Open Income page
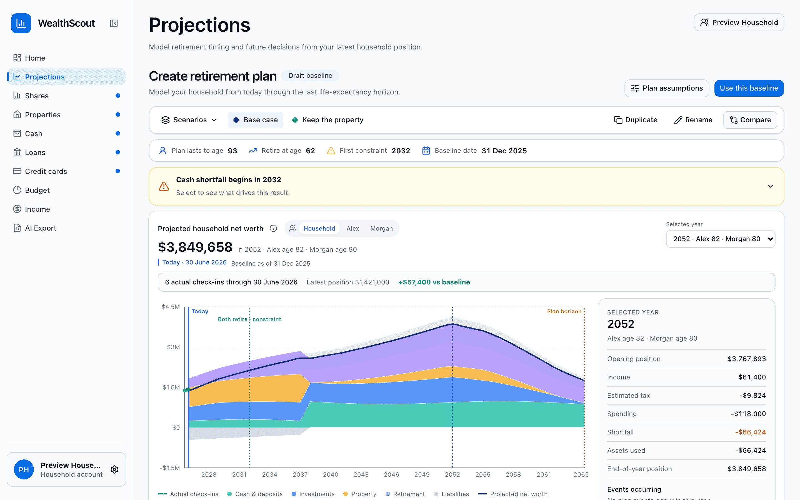The image size is (800, 500). click(x=66, y=209)
